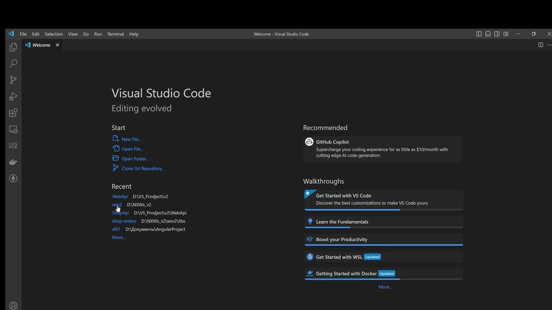This screenshot has height=310, width=552.
Task: Open the Docker view in activity bar
Action: [13, 162]
